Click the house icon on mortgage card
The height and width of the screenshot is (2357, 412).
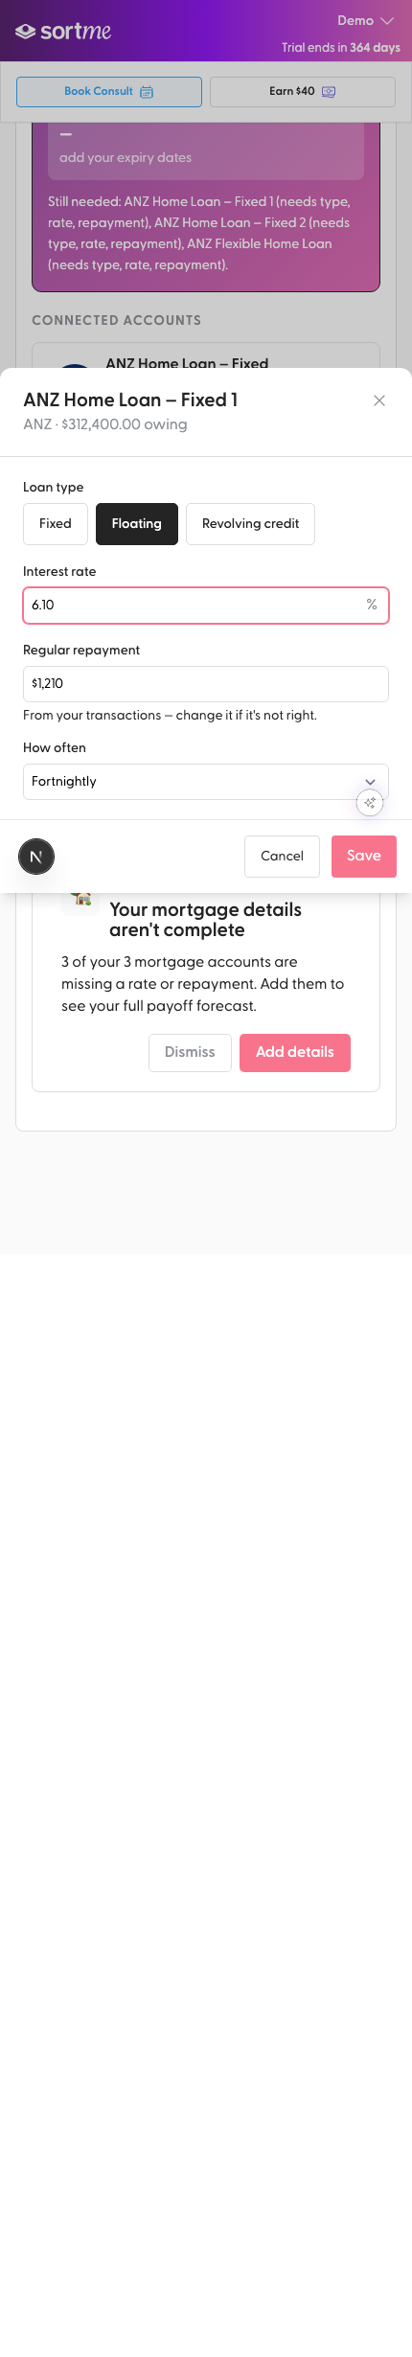[81, 900]
